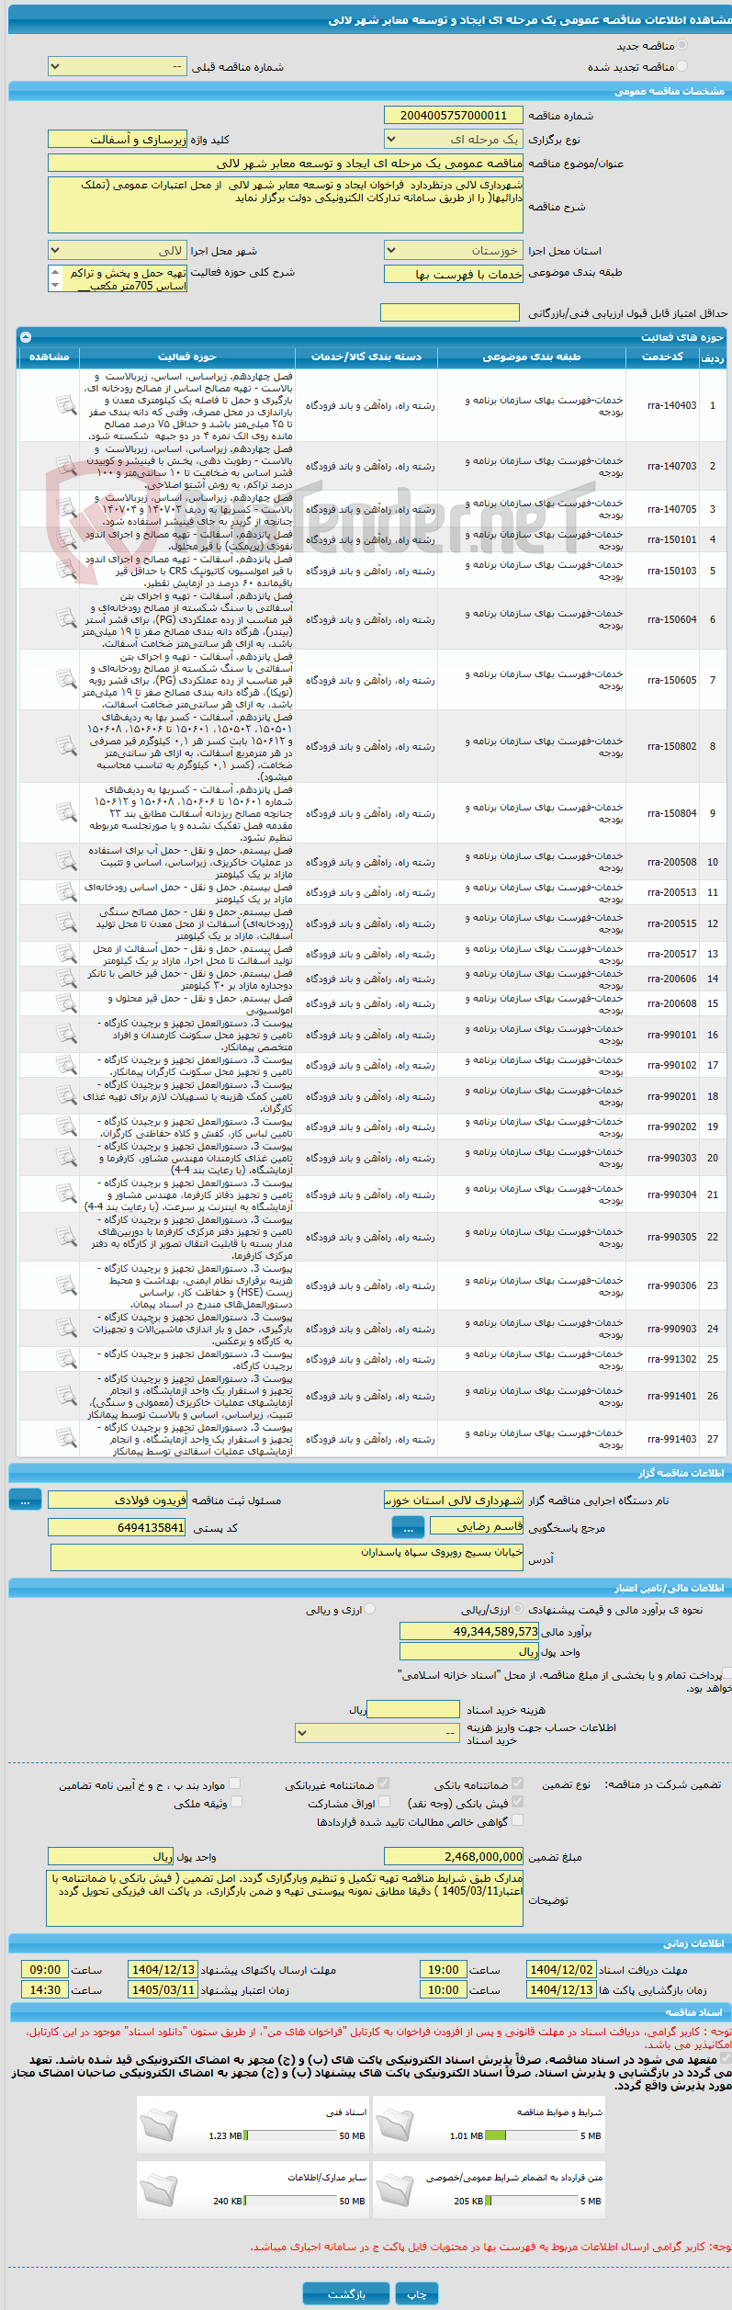This screenshot has width=732, height=2310.
Task: Open view icon for row rra-150804
Action: pyautogui.click(x=66, y=813)
